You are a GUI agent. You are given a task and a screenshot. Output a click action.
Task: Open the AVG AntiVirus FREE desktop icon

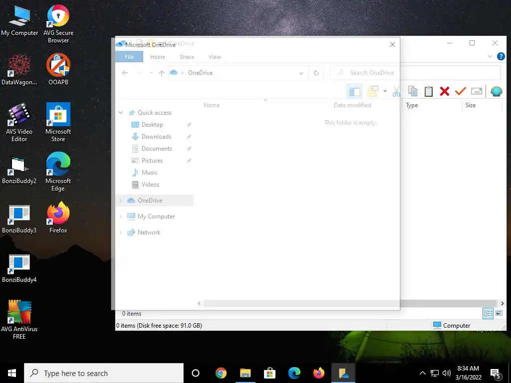(19, 320)
